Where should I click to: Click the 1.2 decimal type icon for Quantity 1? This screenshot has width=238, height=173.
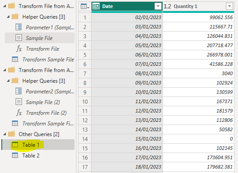click(x=167, y=6)
